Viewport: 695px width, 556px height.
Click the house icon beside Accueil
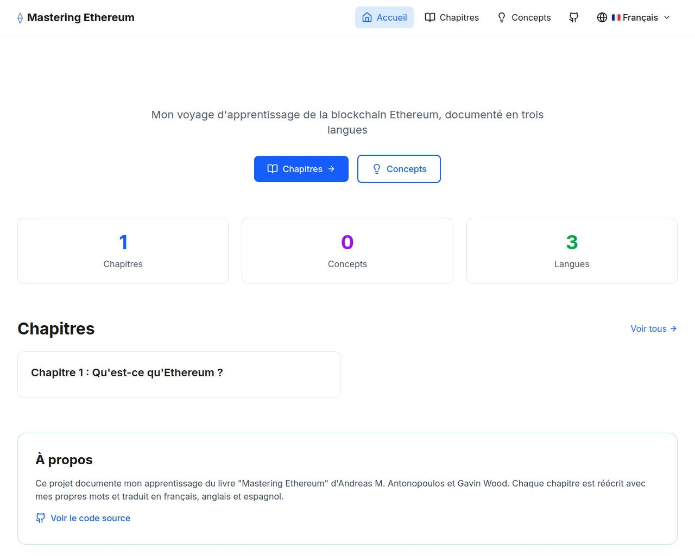click(x=367, y=17)
